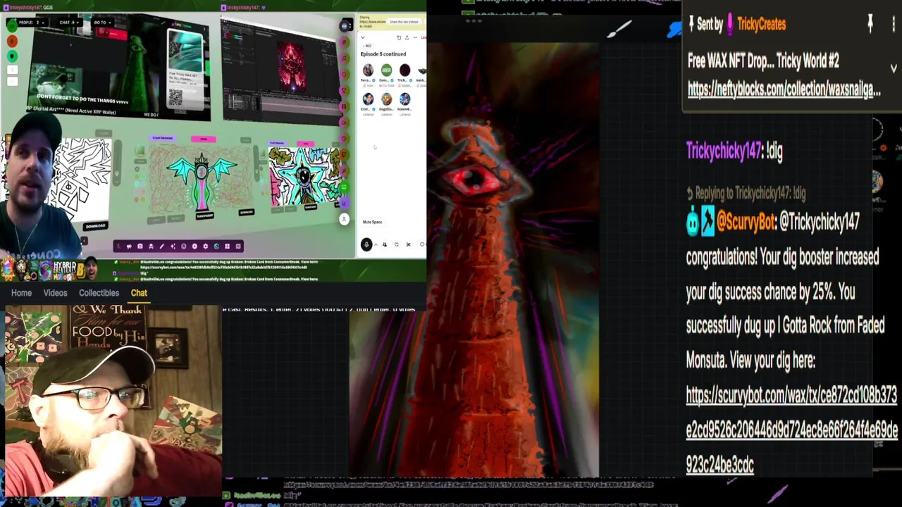Image resolution: width=902 pixels, height=507 pixels.
Task: Click Replying to Trickychicky147 reply header
Action: pyautogui.click(x=746, y=193)
